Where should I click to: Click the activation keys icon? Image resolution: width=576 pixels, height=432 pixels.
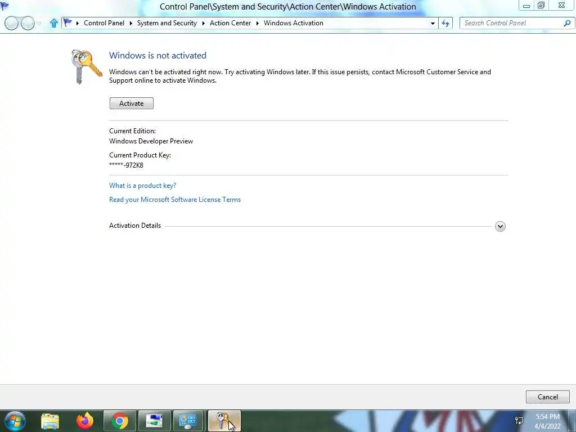87,66
